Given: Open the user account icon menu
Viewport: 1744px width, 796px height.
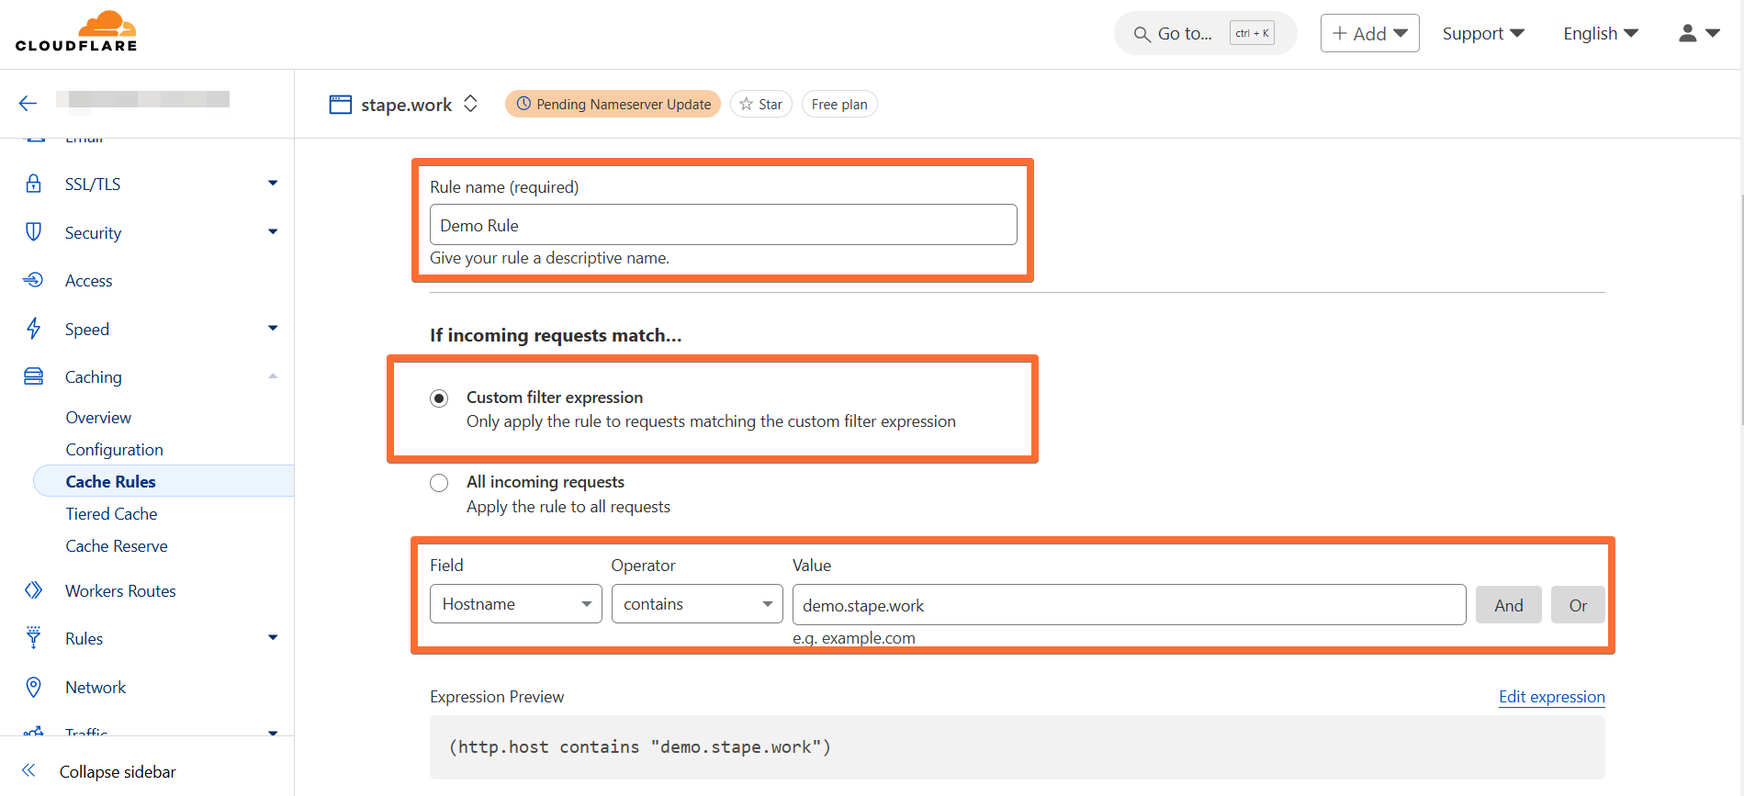Looking at the screenshot, I should pyautogui.click(x=1698, y=33).
